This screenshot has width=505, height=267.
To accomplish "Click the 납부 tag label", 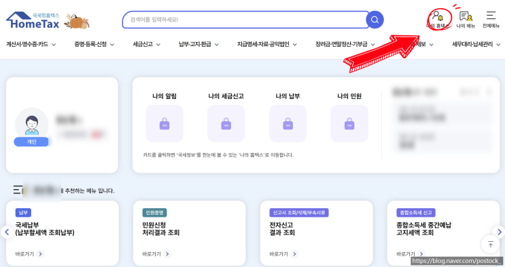I will 23,212.
